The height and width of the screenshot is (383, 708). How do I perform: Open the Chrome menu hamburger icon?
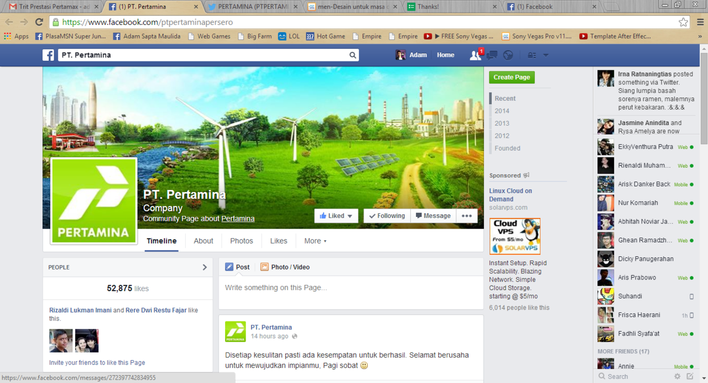(700, 22)
